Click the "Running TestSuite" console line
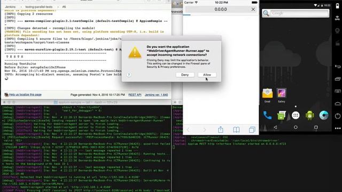The height and width of the screenshot is (192, 342). [x=20, y=64]
